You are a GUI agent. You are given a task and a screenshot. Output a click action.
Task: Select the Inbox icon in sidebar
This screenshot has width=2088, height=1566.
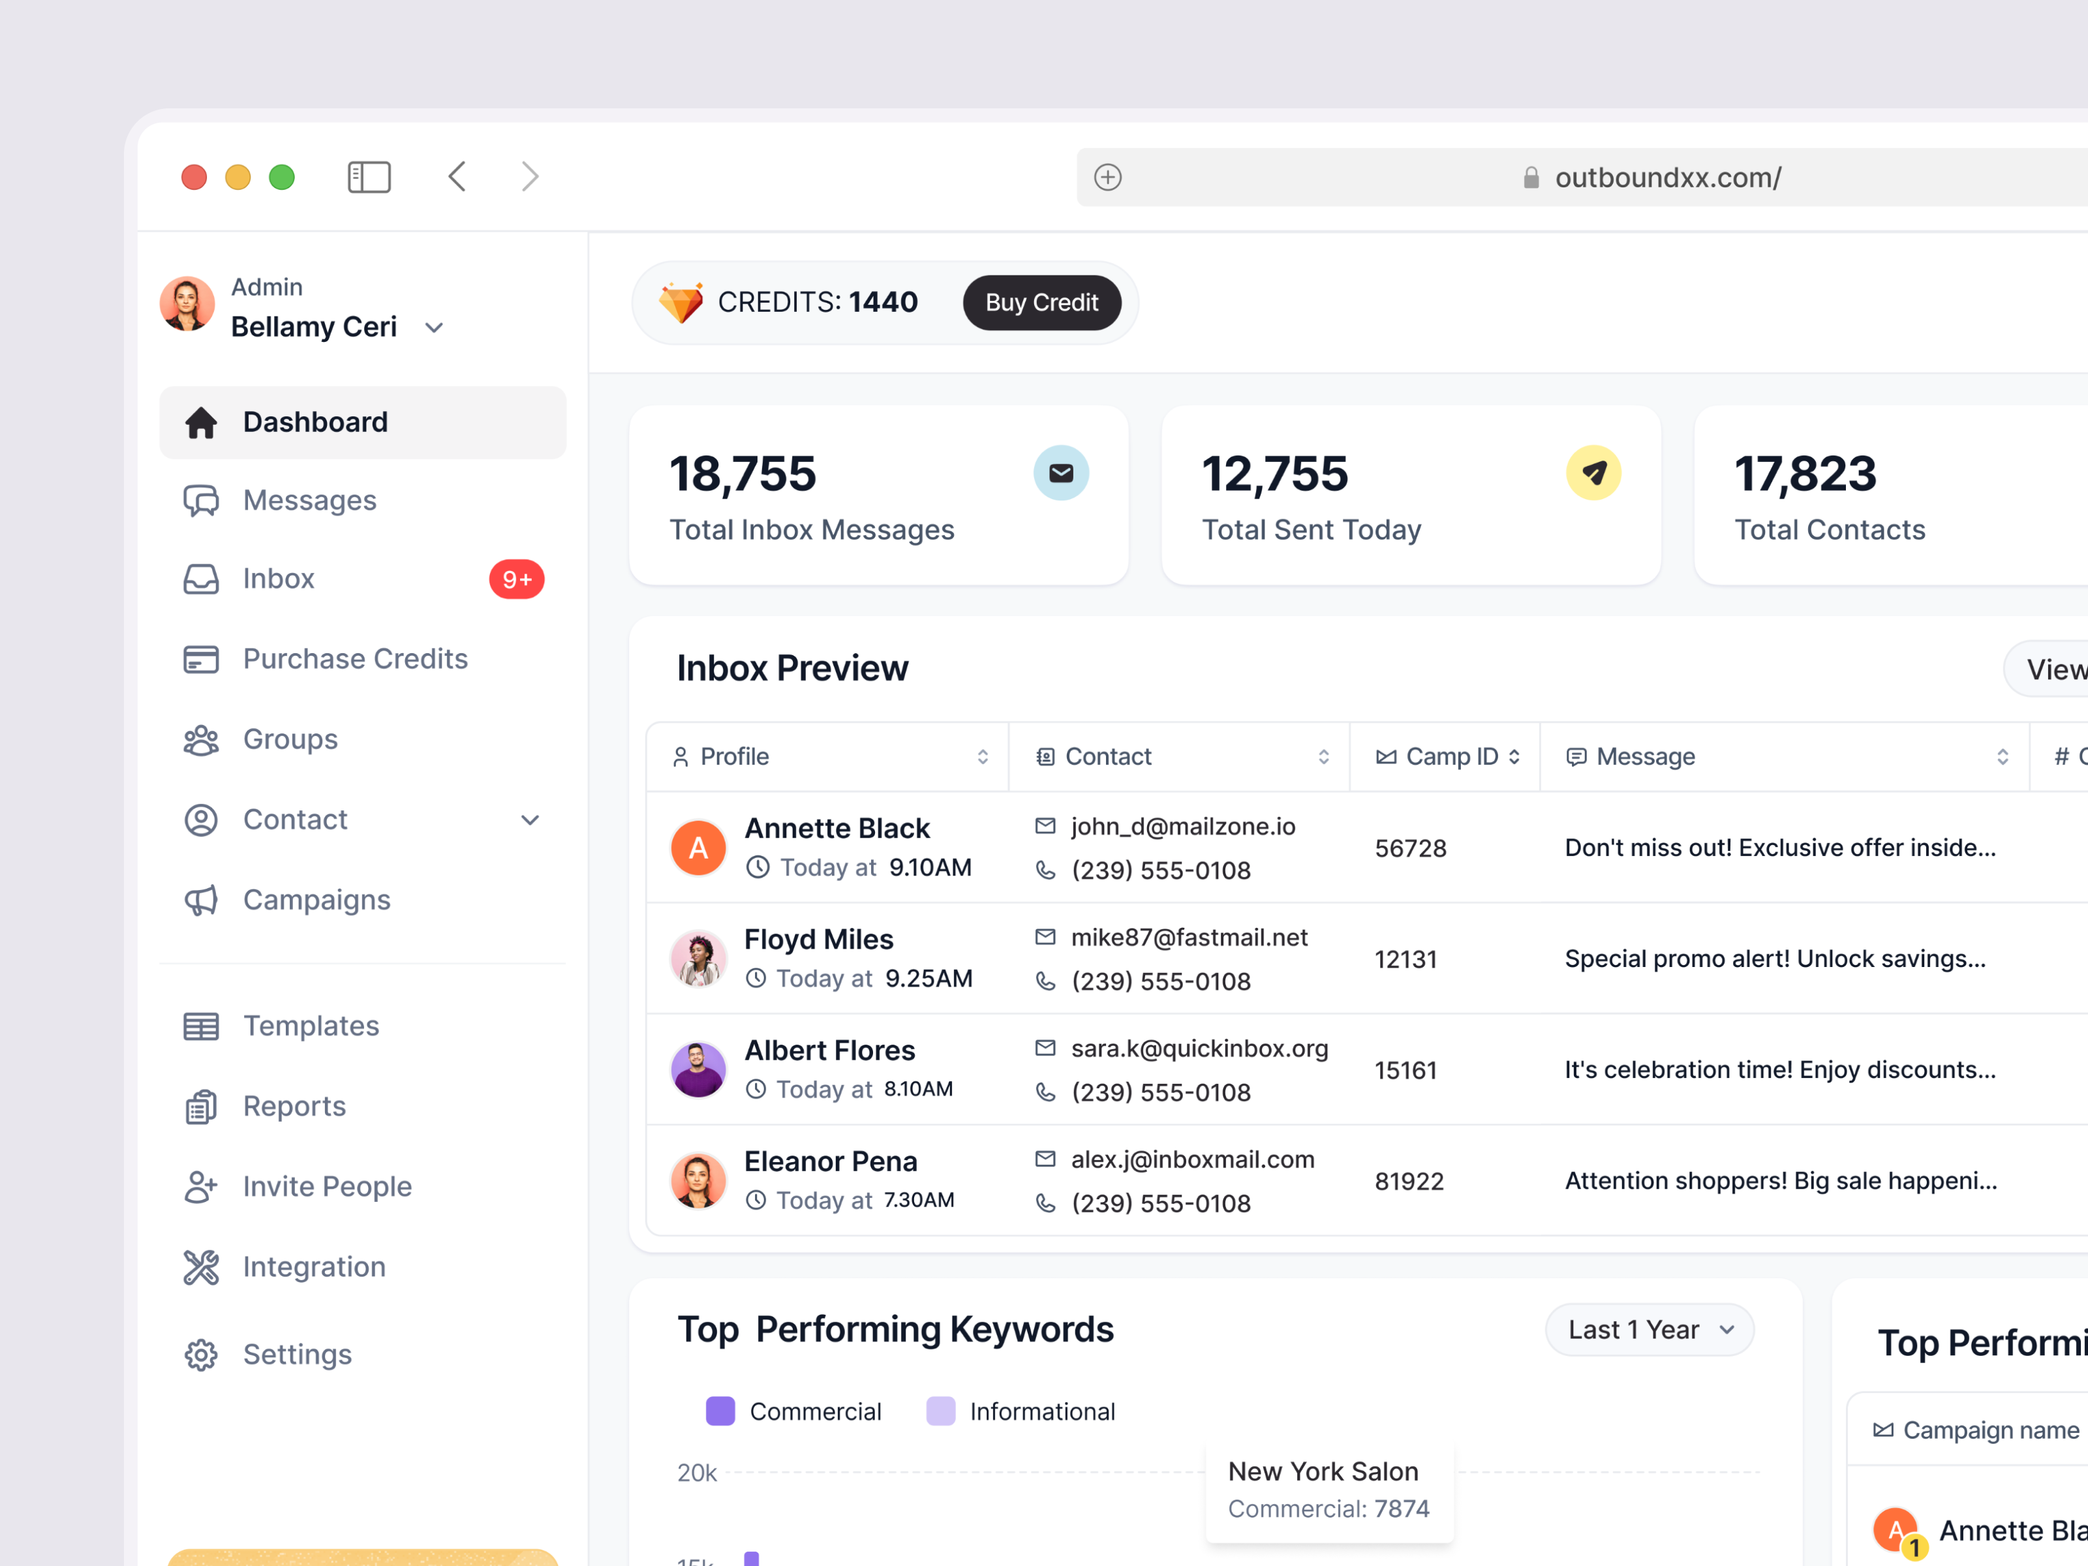point(201,579)
